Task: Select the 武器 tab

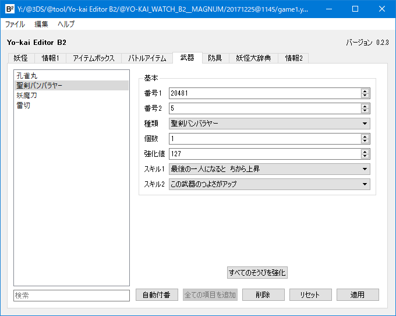Action: pos(188,58)
